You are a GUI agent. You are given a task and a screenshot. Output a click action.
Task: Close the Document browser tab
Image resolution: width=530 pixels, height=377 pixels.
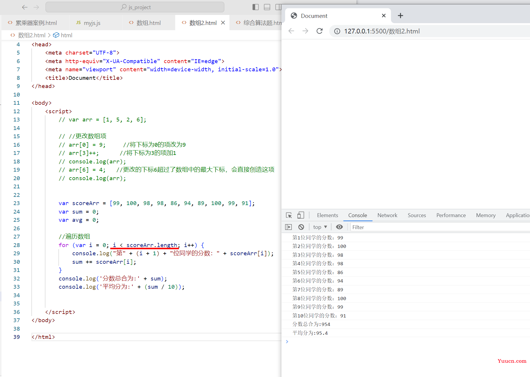tap(384, 16)
